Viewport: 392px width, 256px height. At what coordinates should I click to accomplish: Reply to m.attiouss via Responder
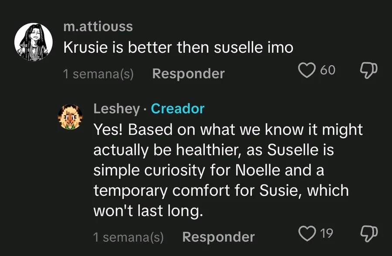pos(189,74)
